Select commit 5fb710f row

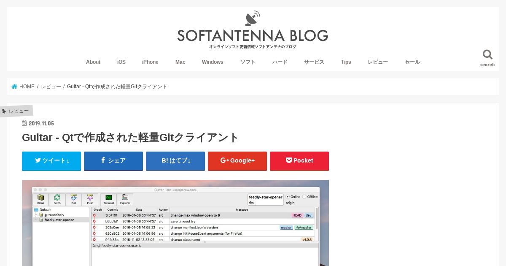tap(204, 215)
